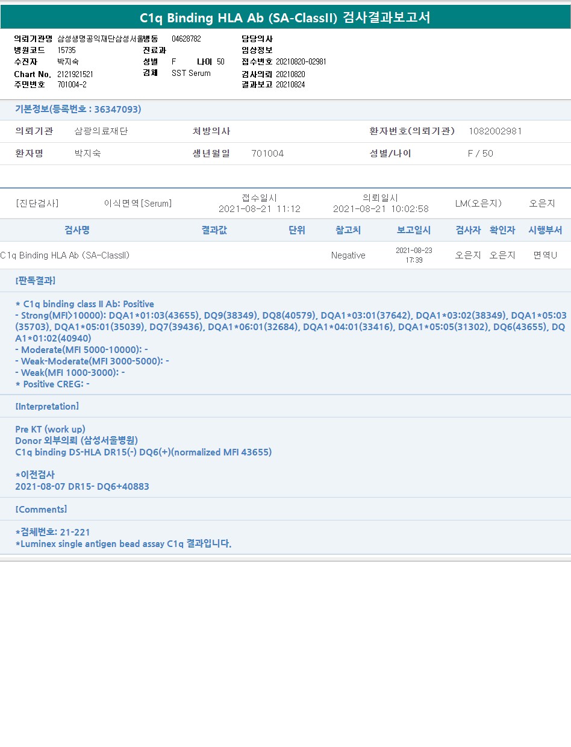Viewport: 571px width, 747px height.
Task: Select previous result '2021-08-07 DR15- DQ6+40883'
Action: click(x=82, y=486)
